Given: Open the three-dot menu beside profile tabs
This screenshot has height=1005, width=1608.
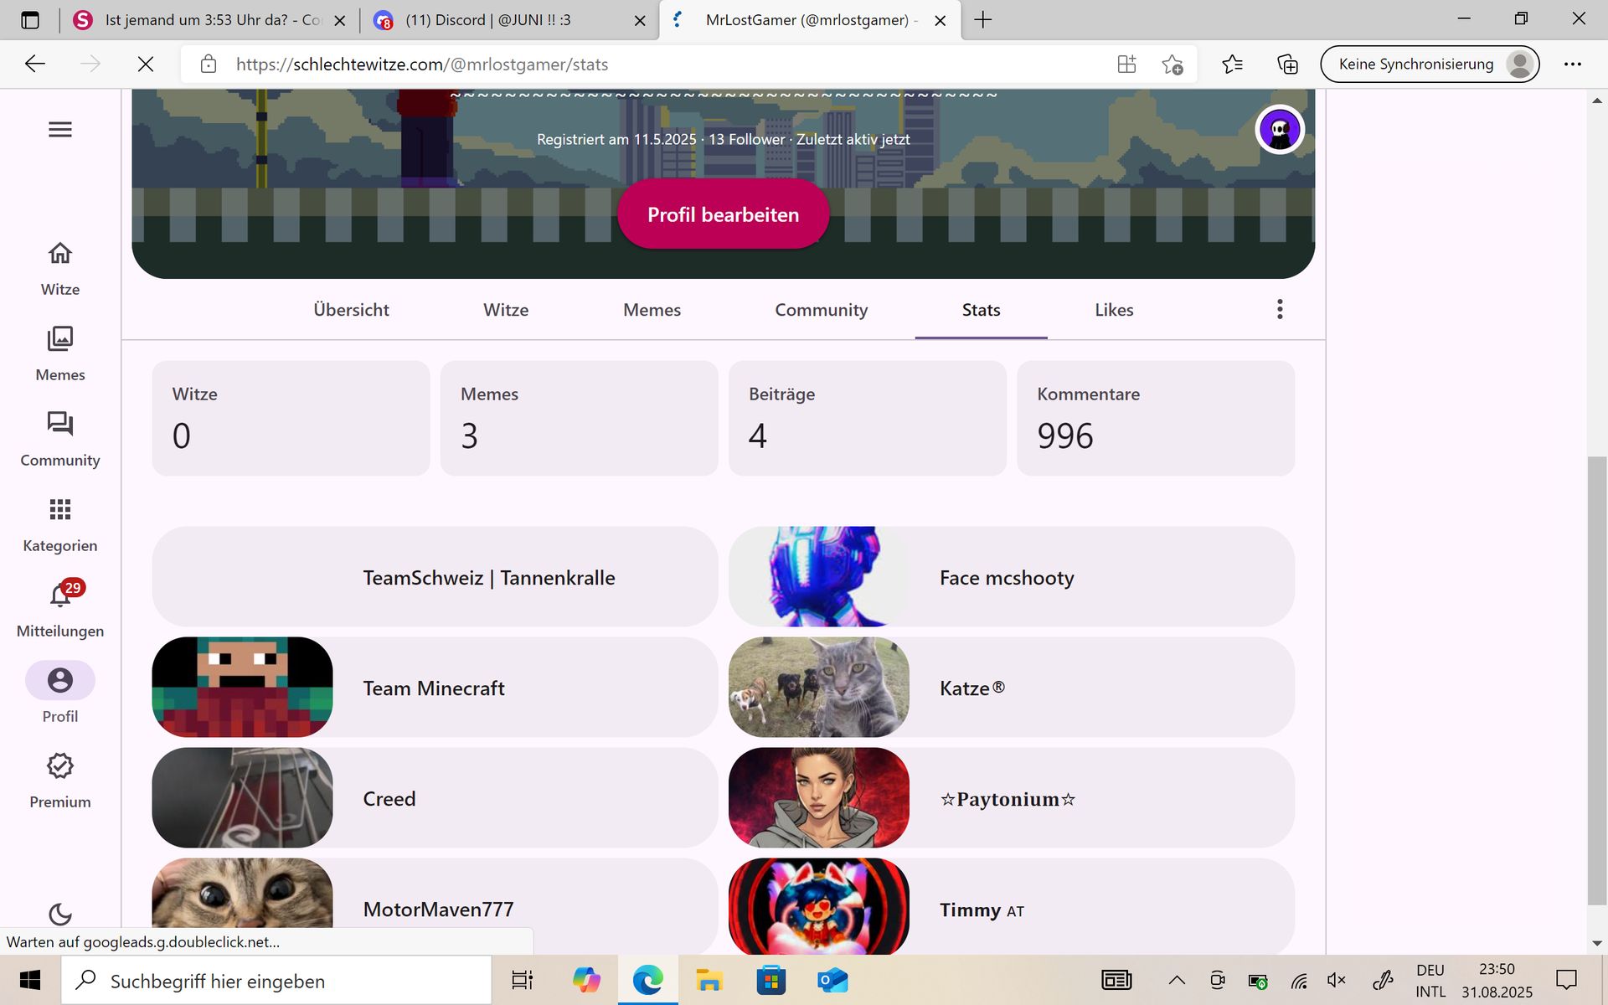Looking at the screenshot, I should click(x=1279, y=309).
